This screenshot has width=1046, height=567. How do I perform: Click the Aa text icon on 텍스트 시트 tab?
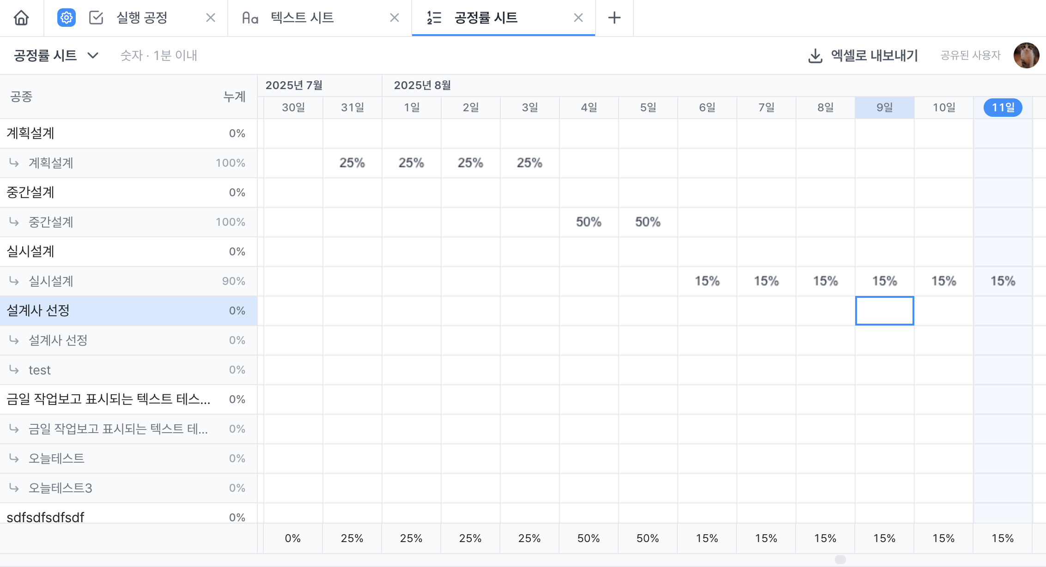coord(250,18)
